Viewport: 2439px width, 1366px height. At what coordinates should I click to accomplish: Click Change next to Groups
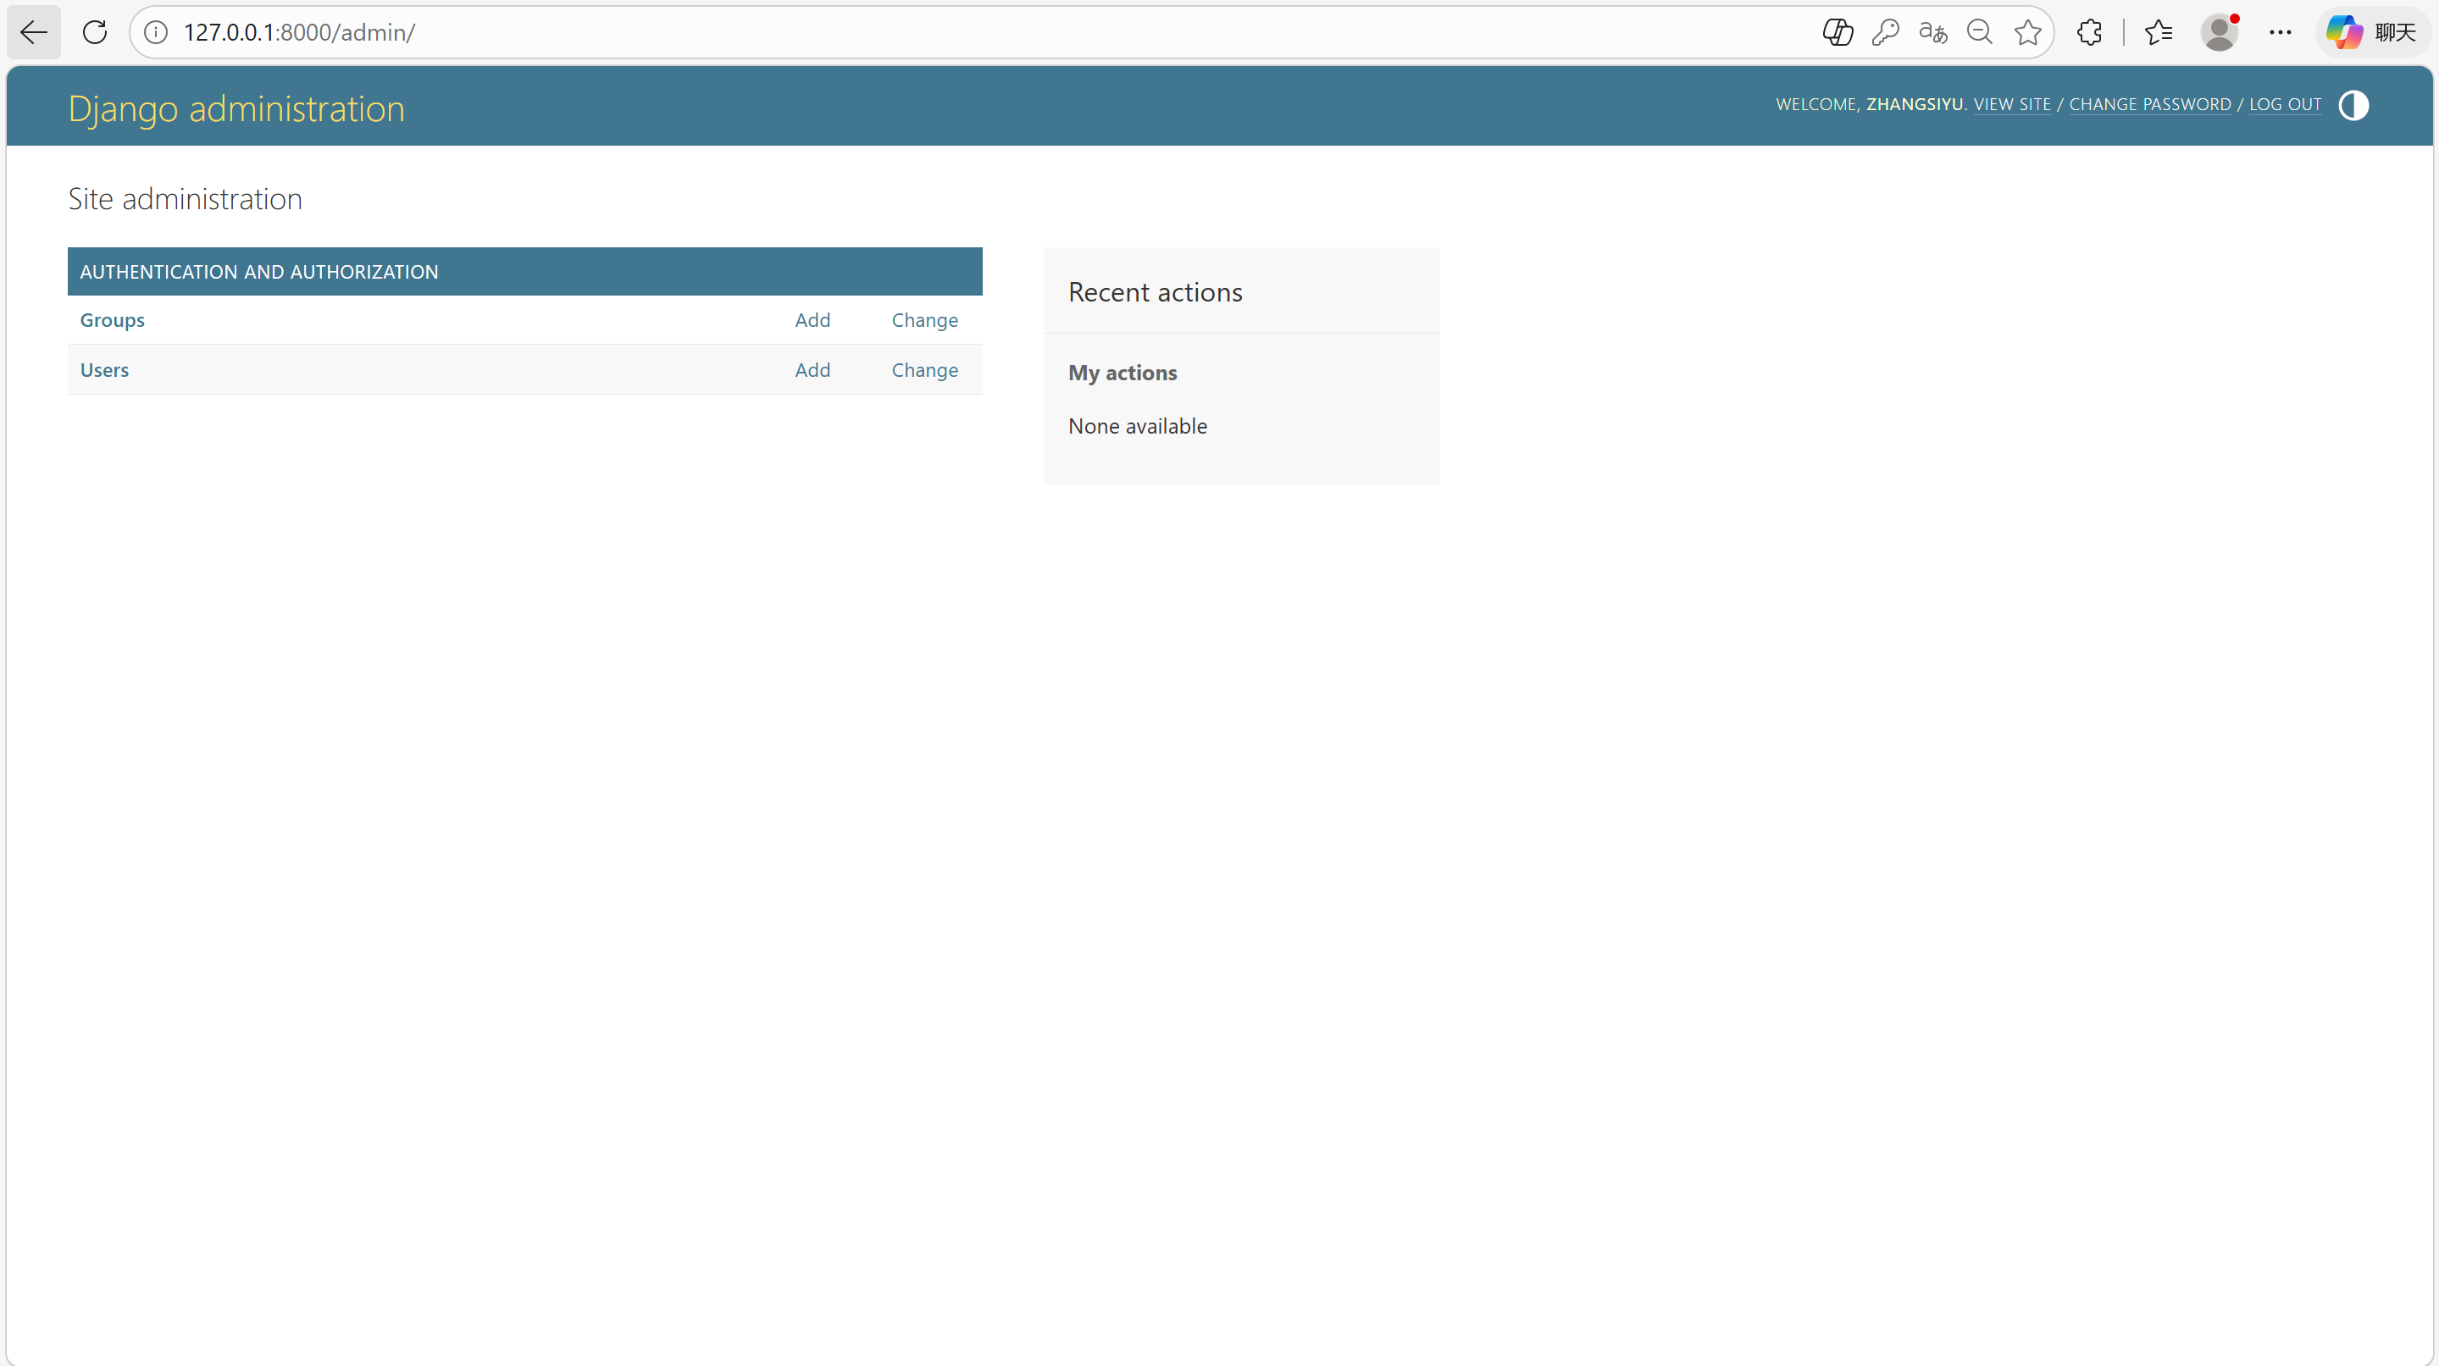(924, 320)
